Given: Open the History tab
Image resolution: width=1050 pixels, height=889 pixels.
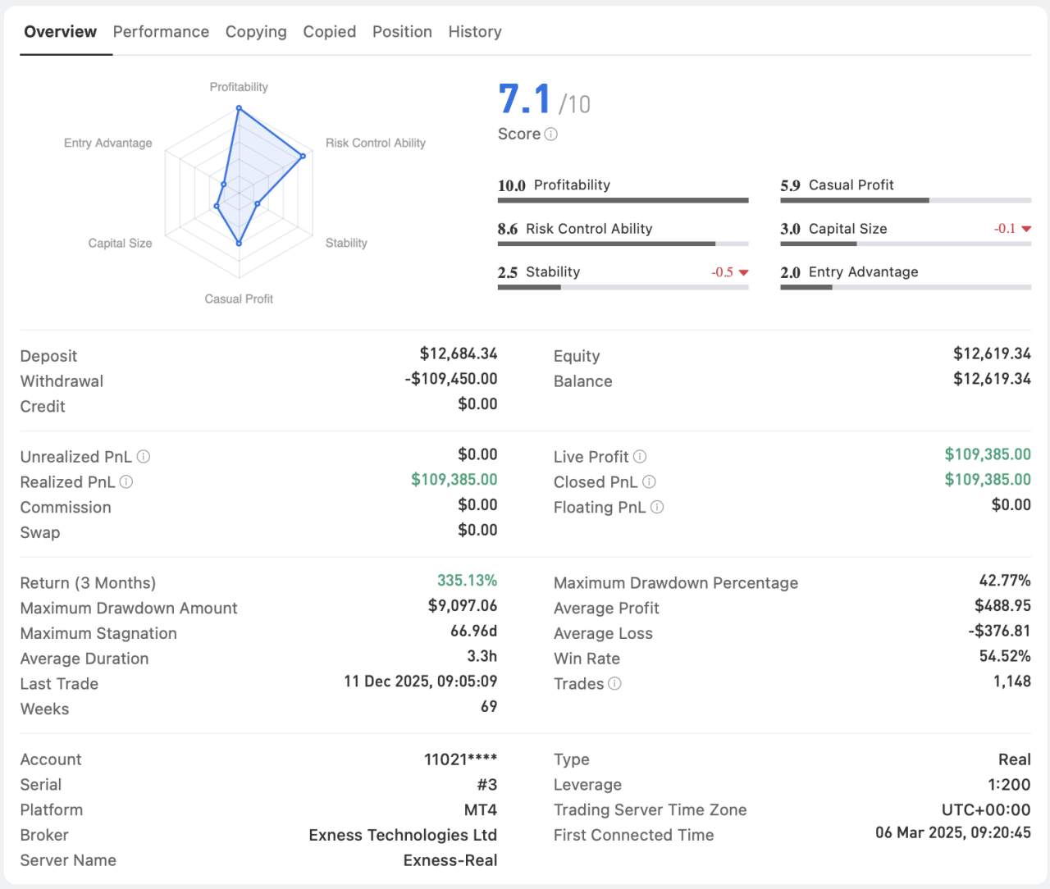Looking at the screenshot, I should click(475, 32).
